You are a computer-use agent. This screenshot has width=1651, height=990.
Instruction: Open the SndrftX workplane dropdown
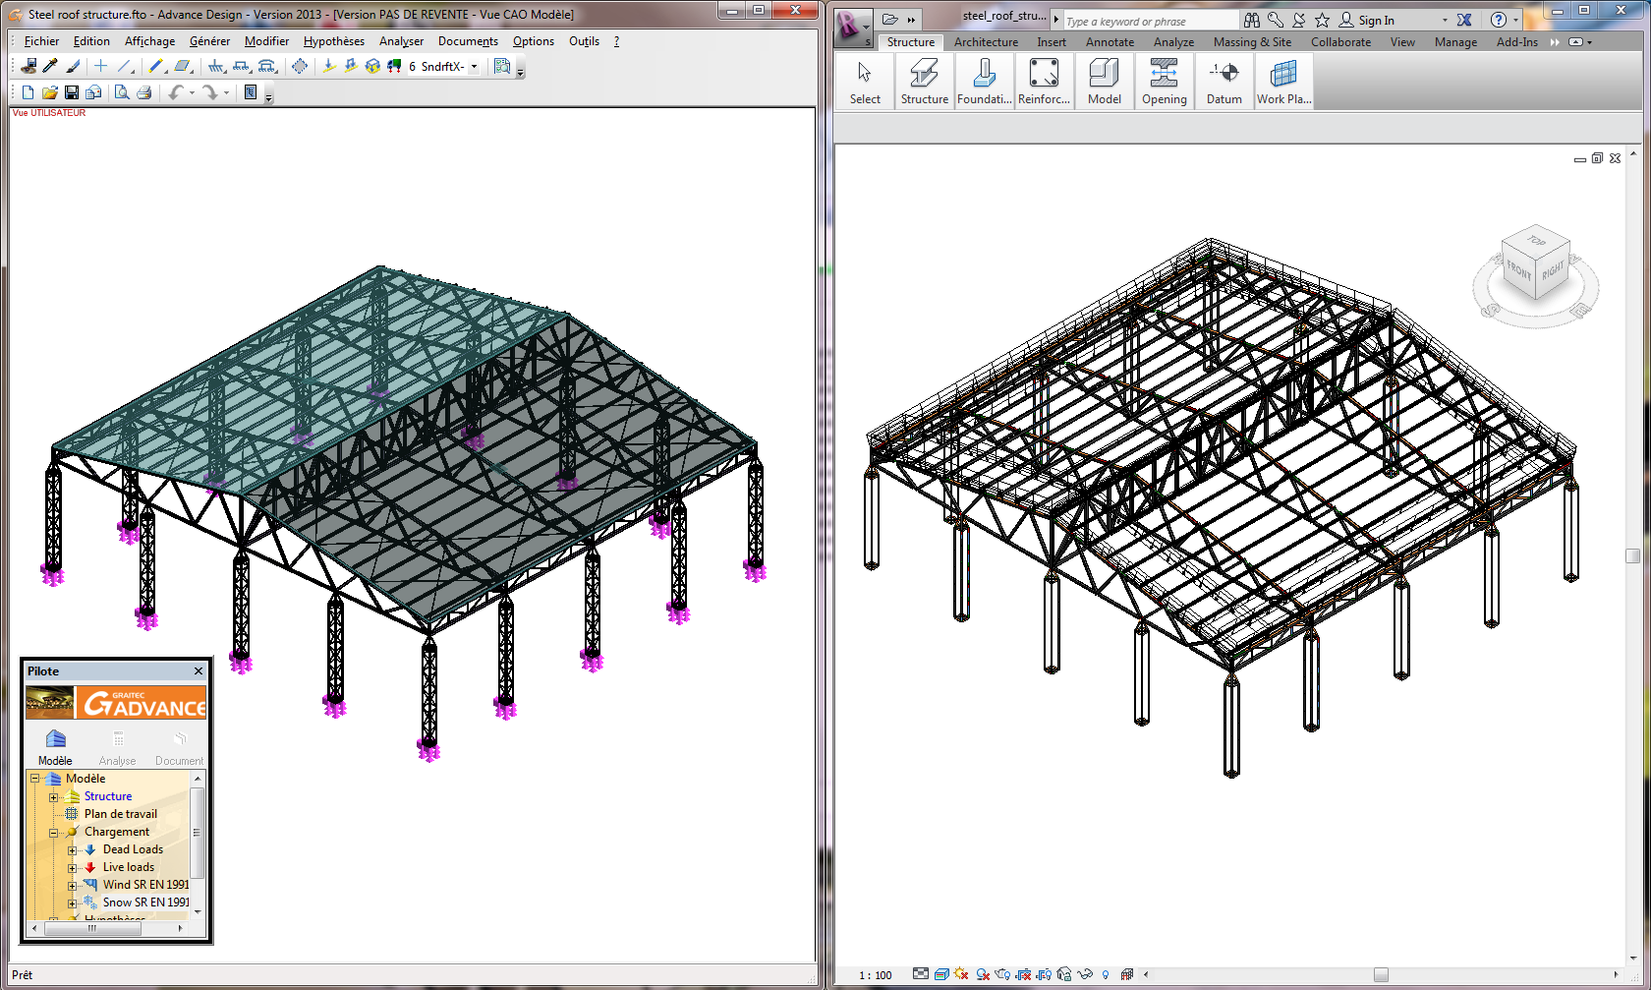[x=474, y=66]
